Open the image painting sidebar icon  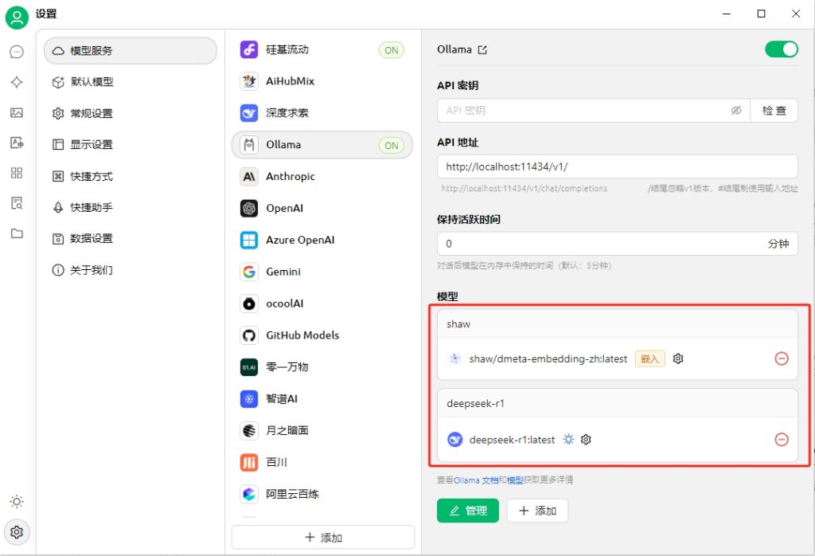pos(17,113)
